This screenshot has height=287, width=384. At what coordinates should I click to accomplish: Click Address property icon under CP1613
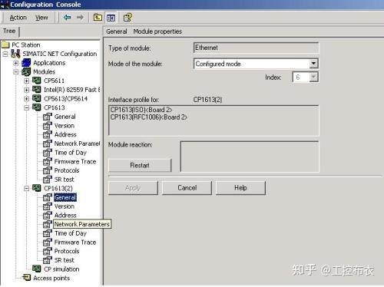48,134
